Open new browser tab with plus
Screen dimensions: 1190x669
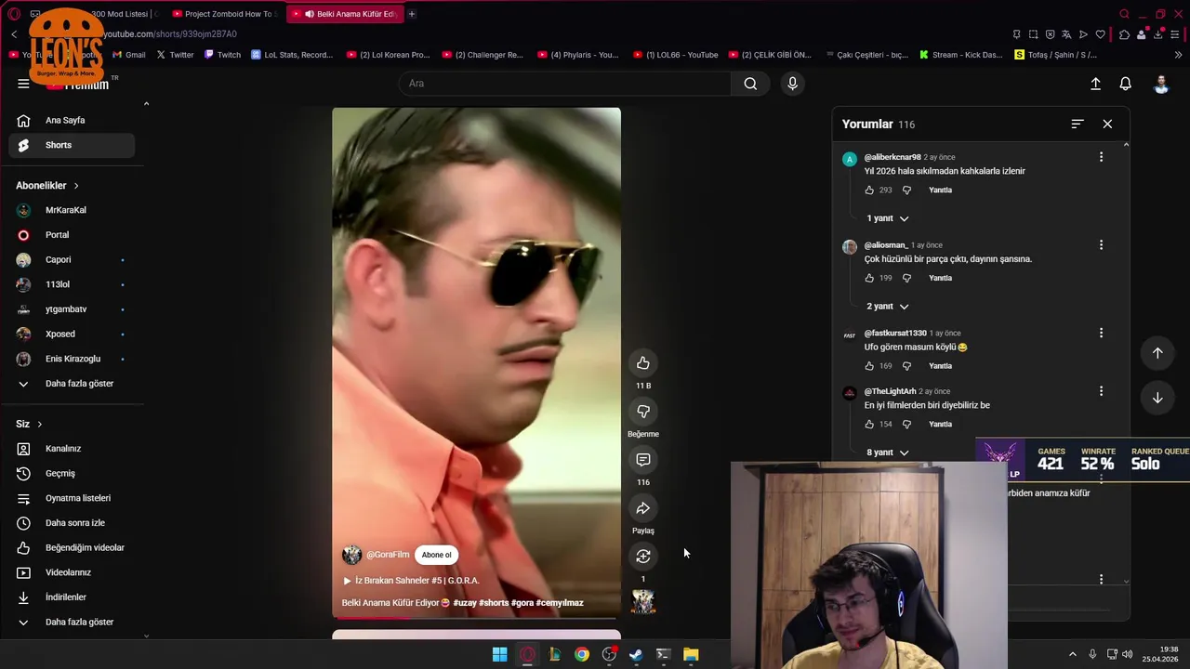[411, 14]
